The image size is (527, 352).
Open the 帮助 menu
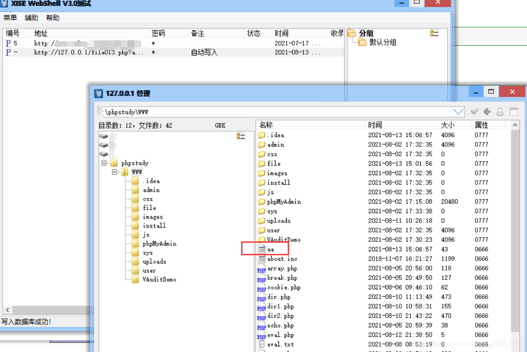52,18
